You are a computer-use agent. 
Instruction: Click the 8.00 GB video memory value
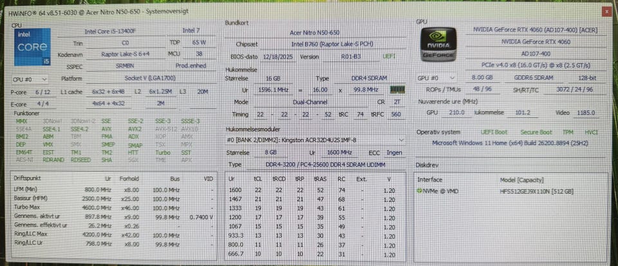(482, 78)
